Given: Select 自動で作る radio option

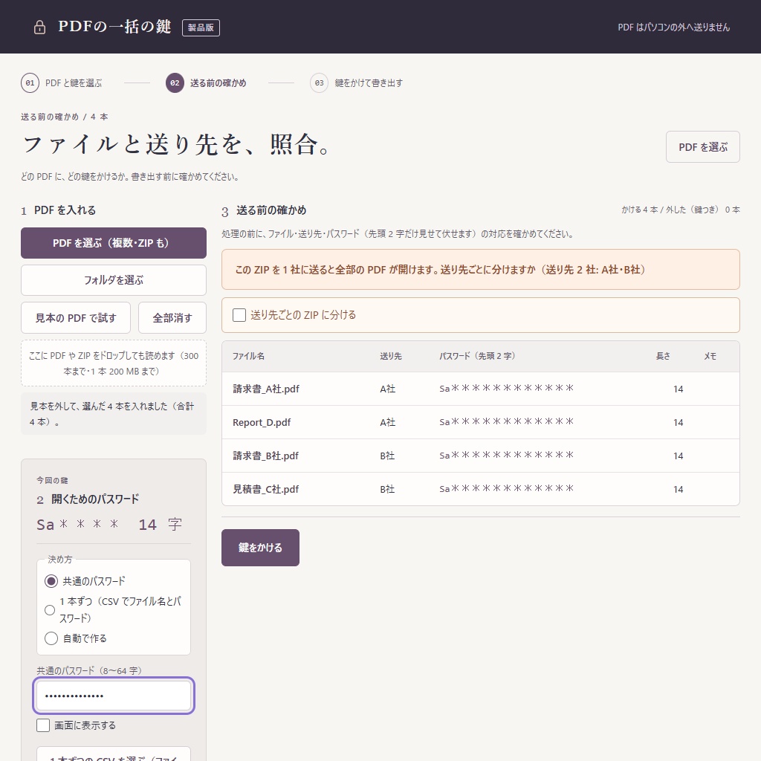Looking at the screenshot, I should point(51,638).
